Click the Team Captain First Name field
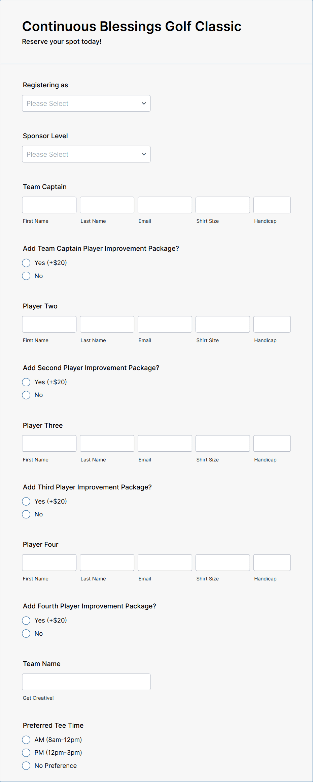 [x=49, y=205]
